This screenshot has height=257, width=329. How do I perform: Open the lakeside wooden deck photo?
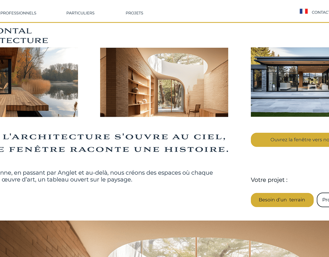click(39, 82)
